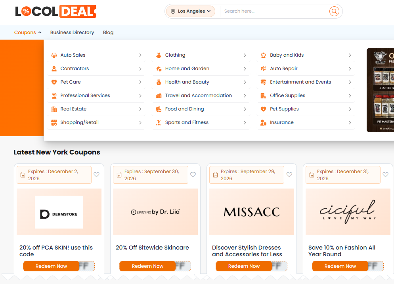Redeem the 20% Off Sitewide Skincare coupon

coord(147,266)
